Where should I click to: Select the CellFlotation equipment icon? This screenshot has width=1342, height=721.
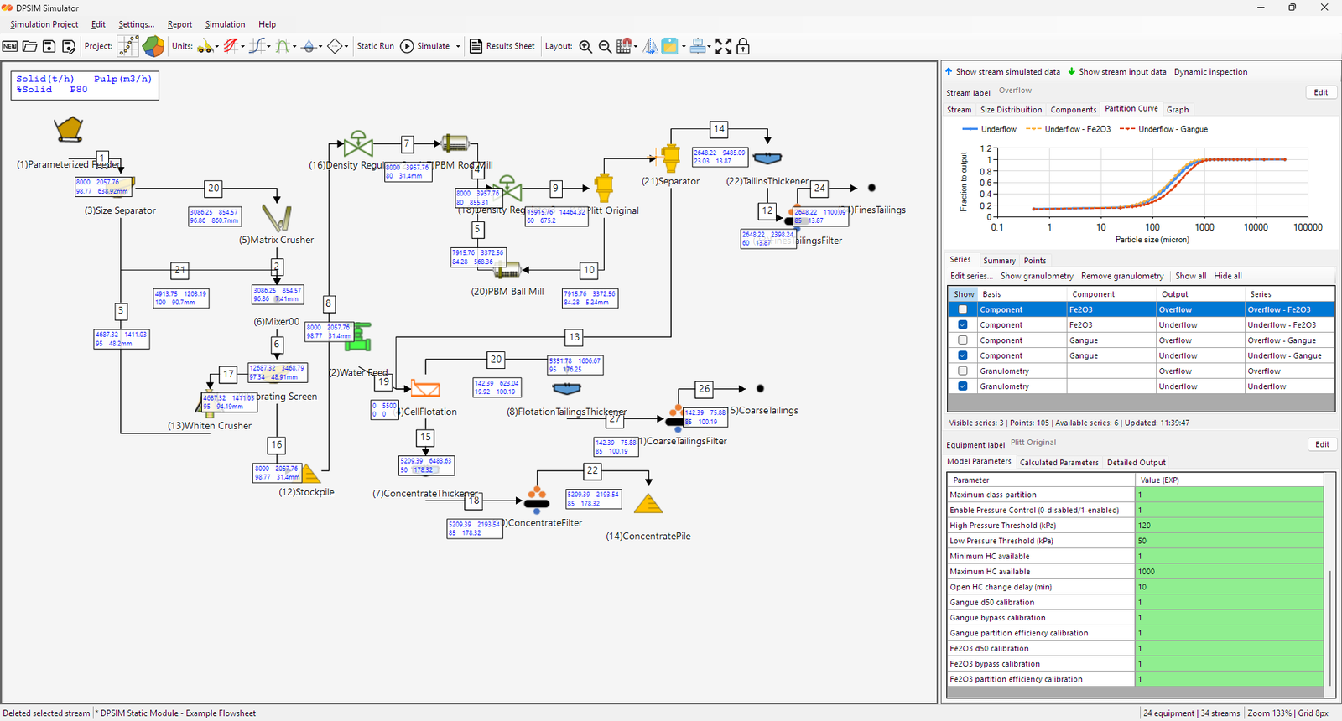425,388
